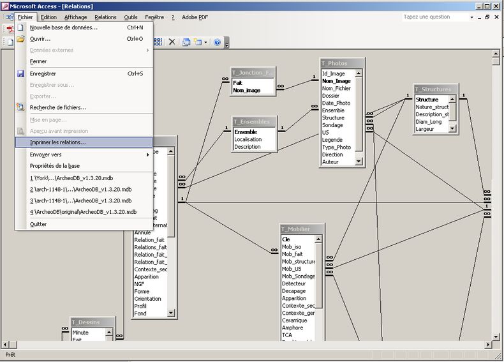The image size is (504, 362).
Task: Select Nature_struct field in T_Structures
Action: point(432,107)
